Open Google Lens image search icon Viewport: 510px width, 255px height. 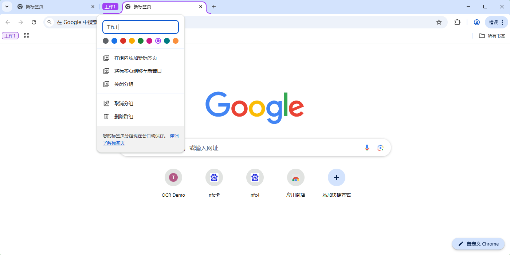pos(380,148)
